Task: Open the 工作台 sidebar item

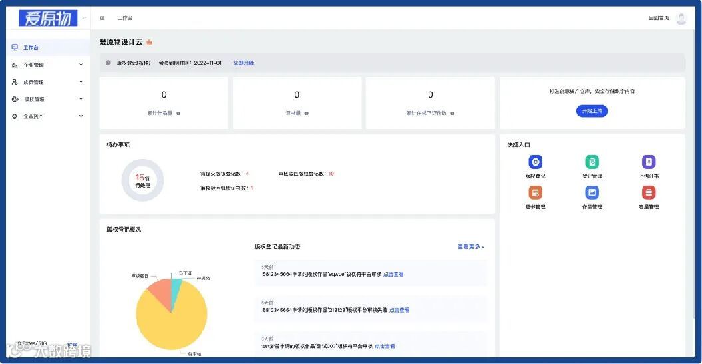Action: point(48,47)
